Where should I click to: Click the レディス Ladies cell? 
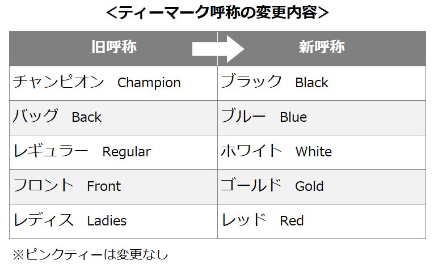(113, 221)
